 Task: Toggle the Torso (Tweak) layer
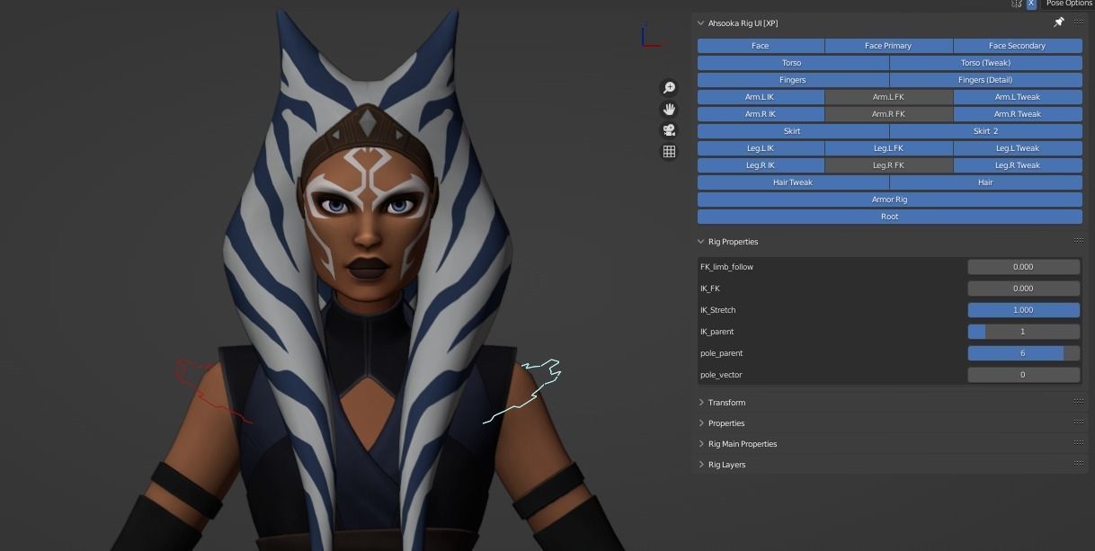click(986, 63)
